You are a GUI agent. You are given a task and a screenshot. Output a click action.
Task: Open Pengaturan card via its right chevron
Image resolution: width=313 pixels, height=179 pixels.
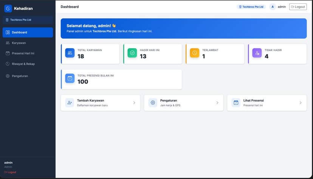tap(217, 103)
